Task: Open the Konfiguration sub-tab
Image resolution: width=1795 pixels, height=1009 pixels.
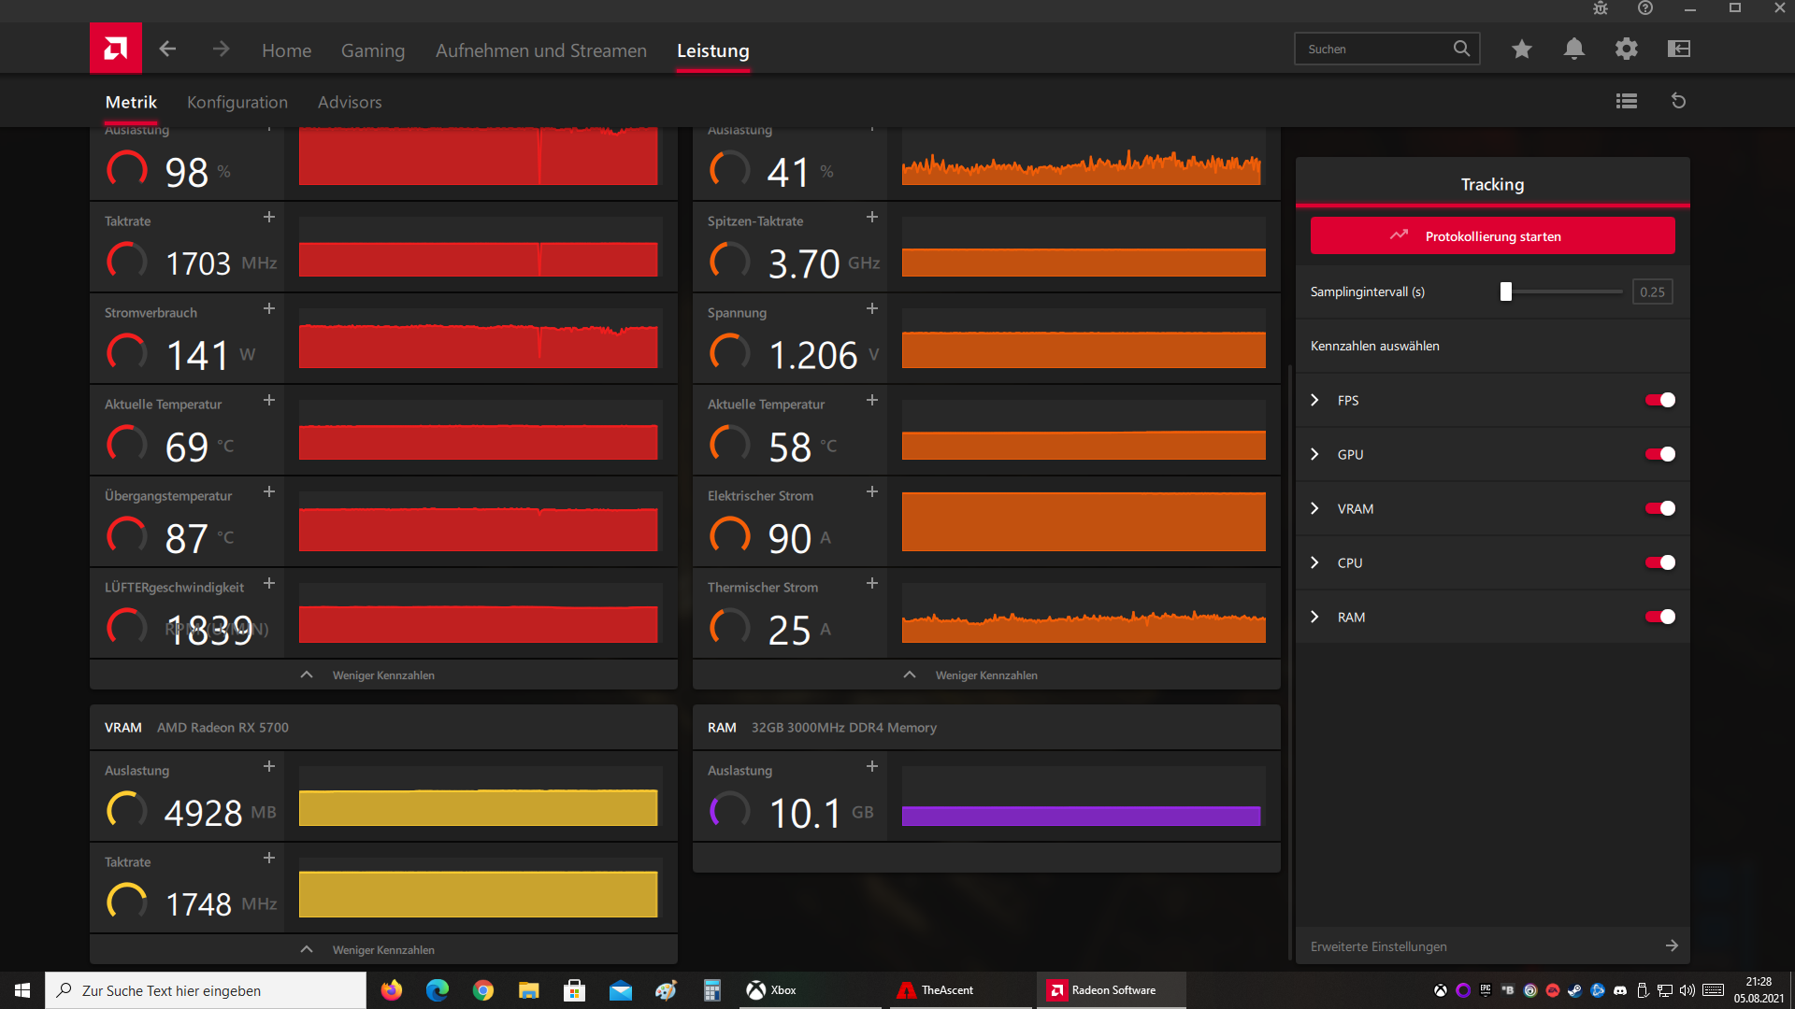Action: tap(237, 102)
